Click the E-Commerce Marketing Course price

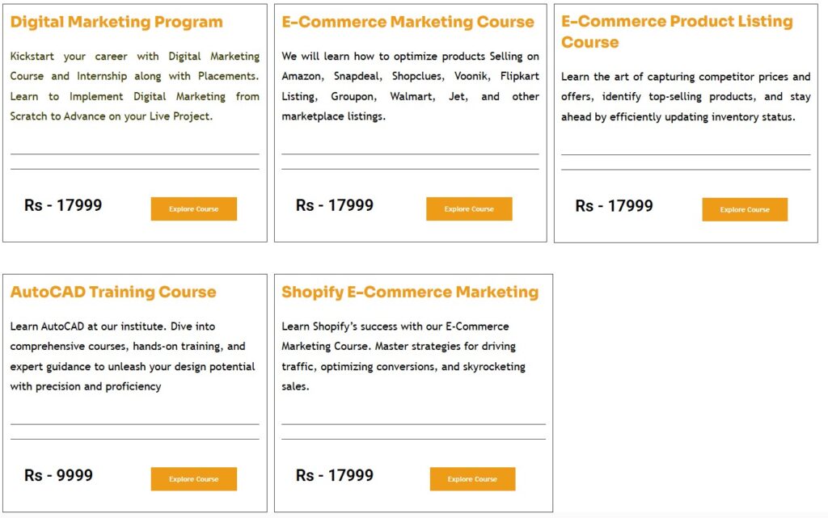coord(335,205)
